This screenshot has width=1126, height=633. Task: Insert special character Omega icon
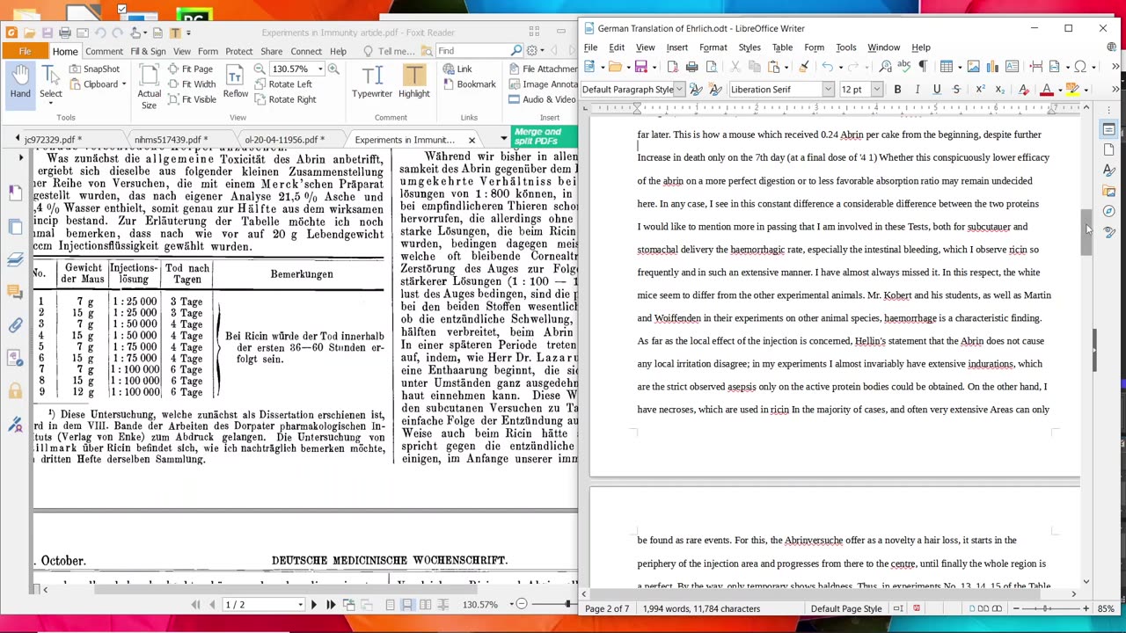[1079, 67]
